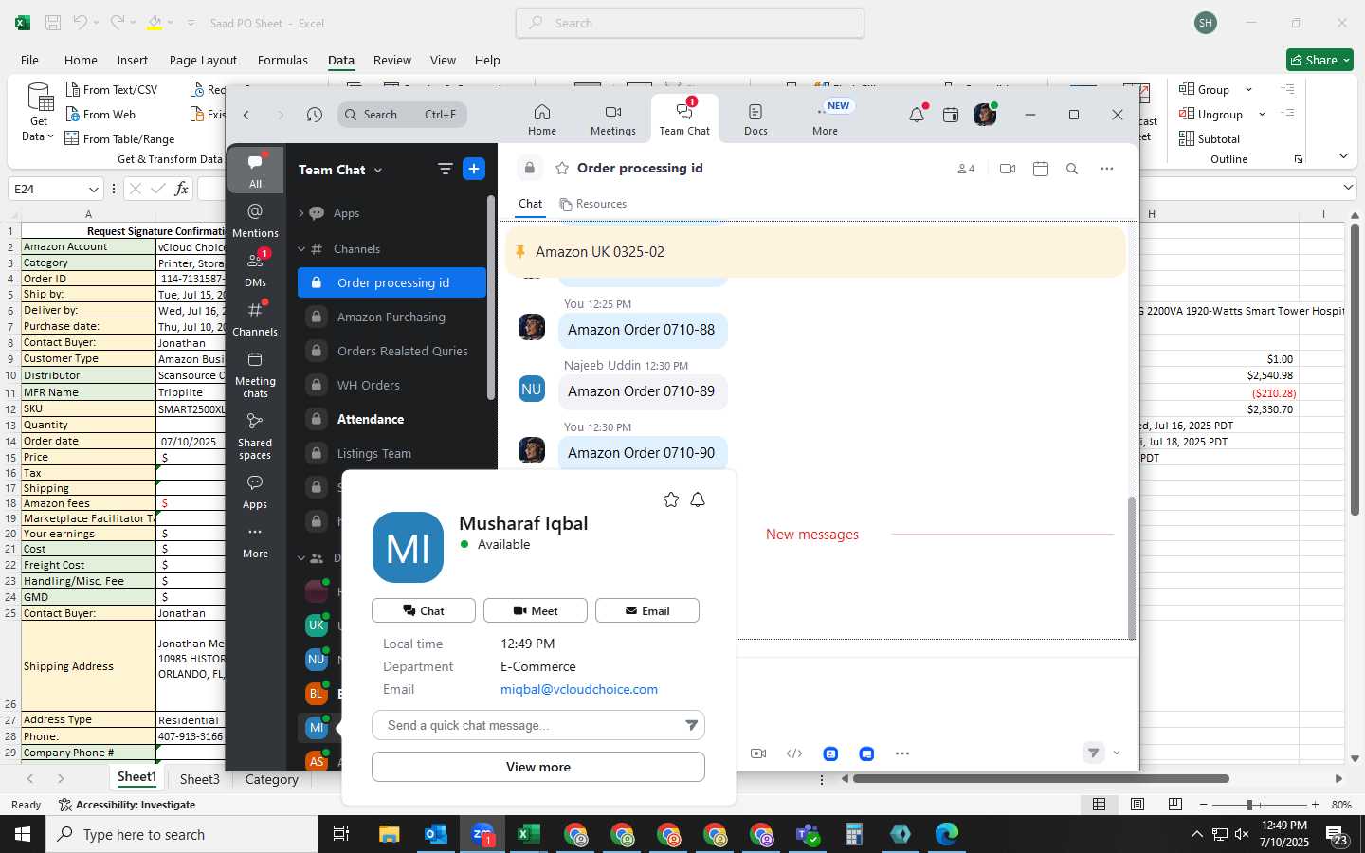The height and width of the screenshot is (853, 1365).
Task: Open DMs in Zoom sidebar
Action: tap(255, 268)
